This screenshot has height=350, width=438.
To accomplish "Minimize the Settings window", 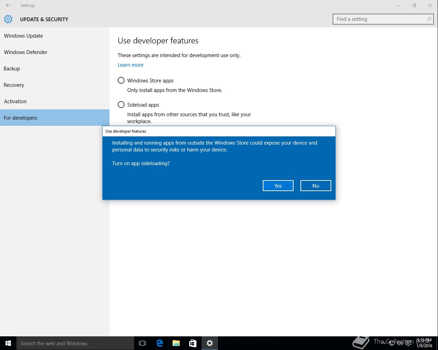I will coord(399,5).
